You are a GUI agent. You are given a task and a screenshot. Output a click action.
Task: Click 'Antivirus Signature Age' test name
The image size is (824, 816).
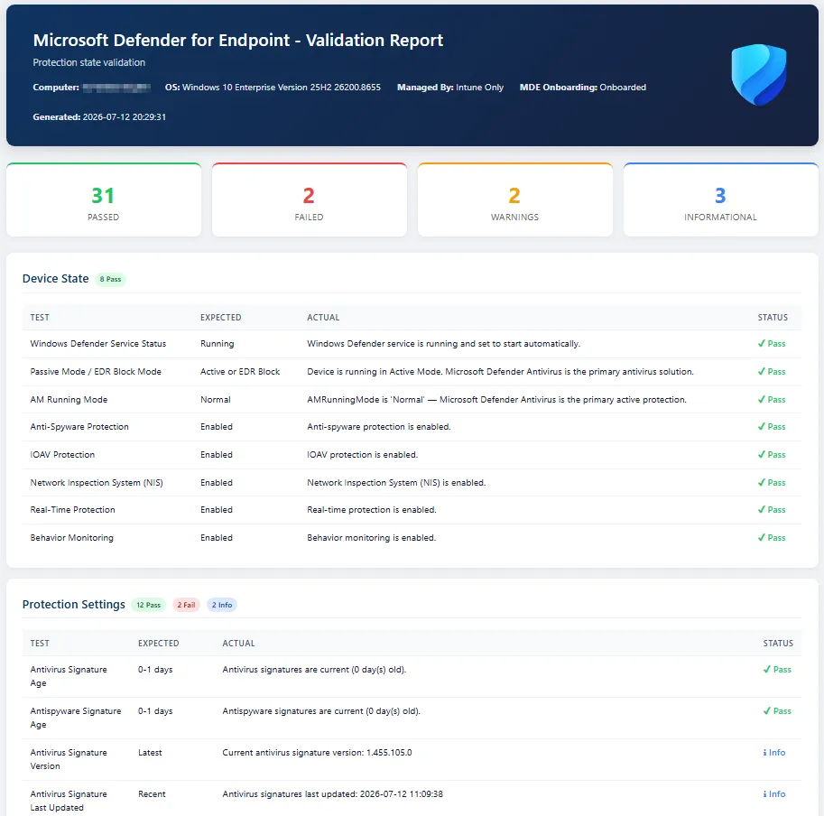click(x=69, y=676)
